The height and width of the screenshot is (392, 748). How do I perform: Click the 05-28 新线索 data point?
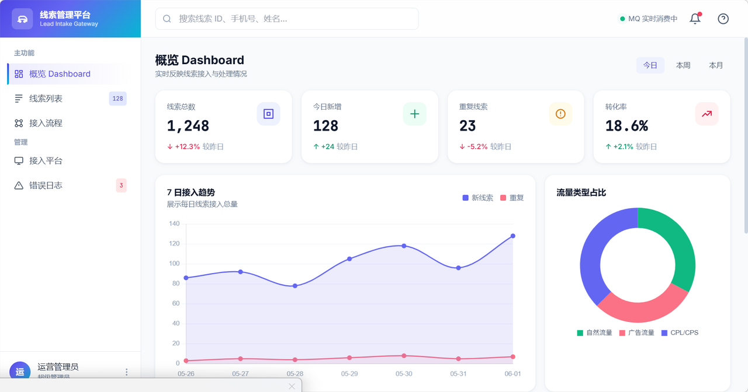[295, 286]
